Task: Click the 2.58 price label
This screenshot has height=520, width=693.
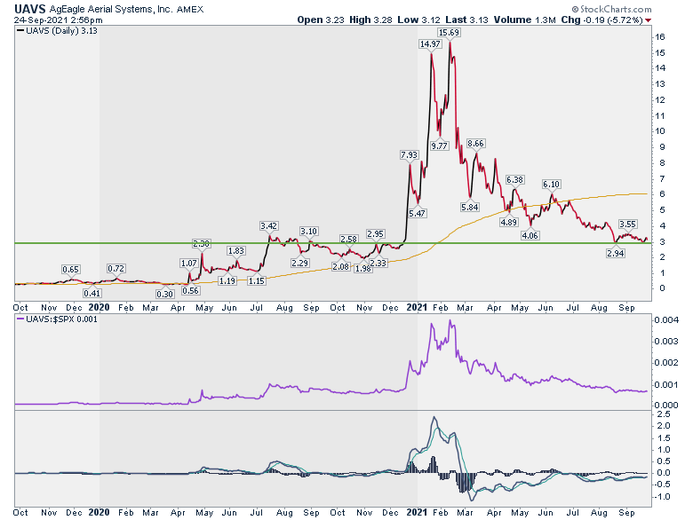Action: point(348,240)
